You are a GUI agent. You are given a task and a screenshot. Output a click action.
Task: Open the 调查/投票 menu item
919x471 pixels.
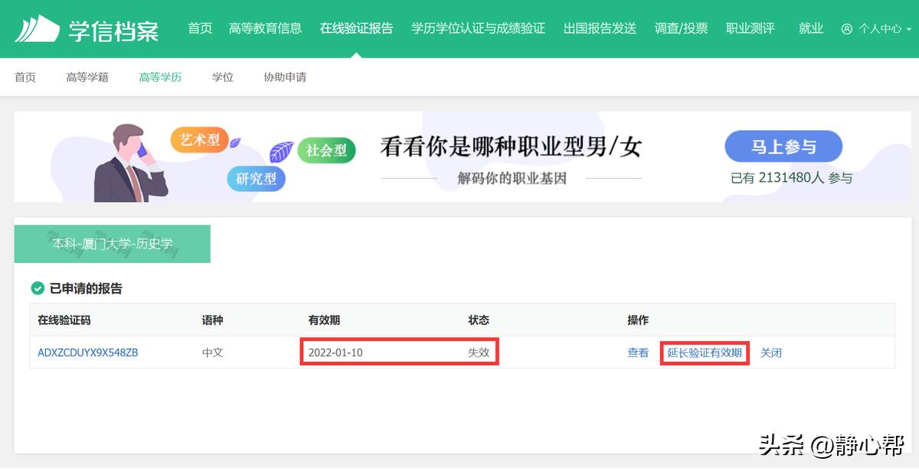click(x=681, y=28)
